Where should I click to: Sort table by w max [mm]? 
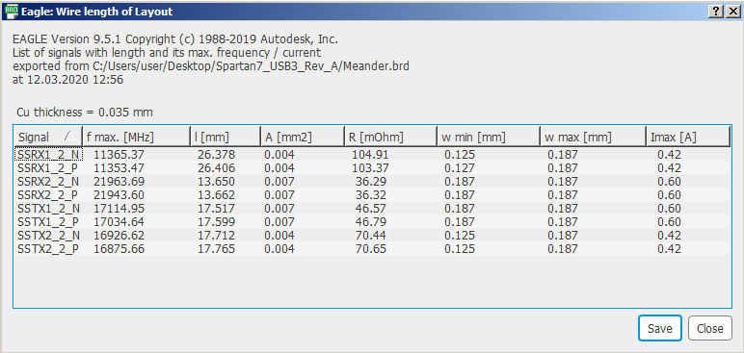coord(593,138)
